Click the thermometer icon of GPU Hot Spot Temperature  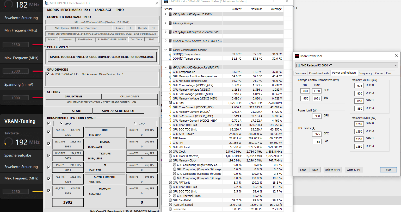coord(170,81)
